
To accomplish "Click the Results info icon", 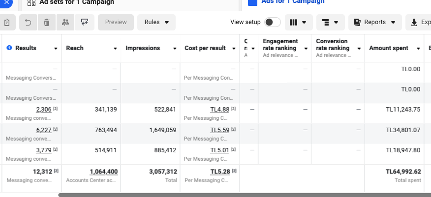I will (9, 48).
